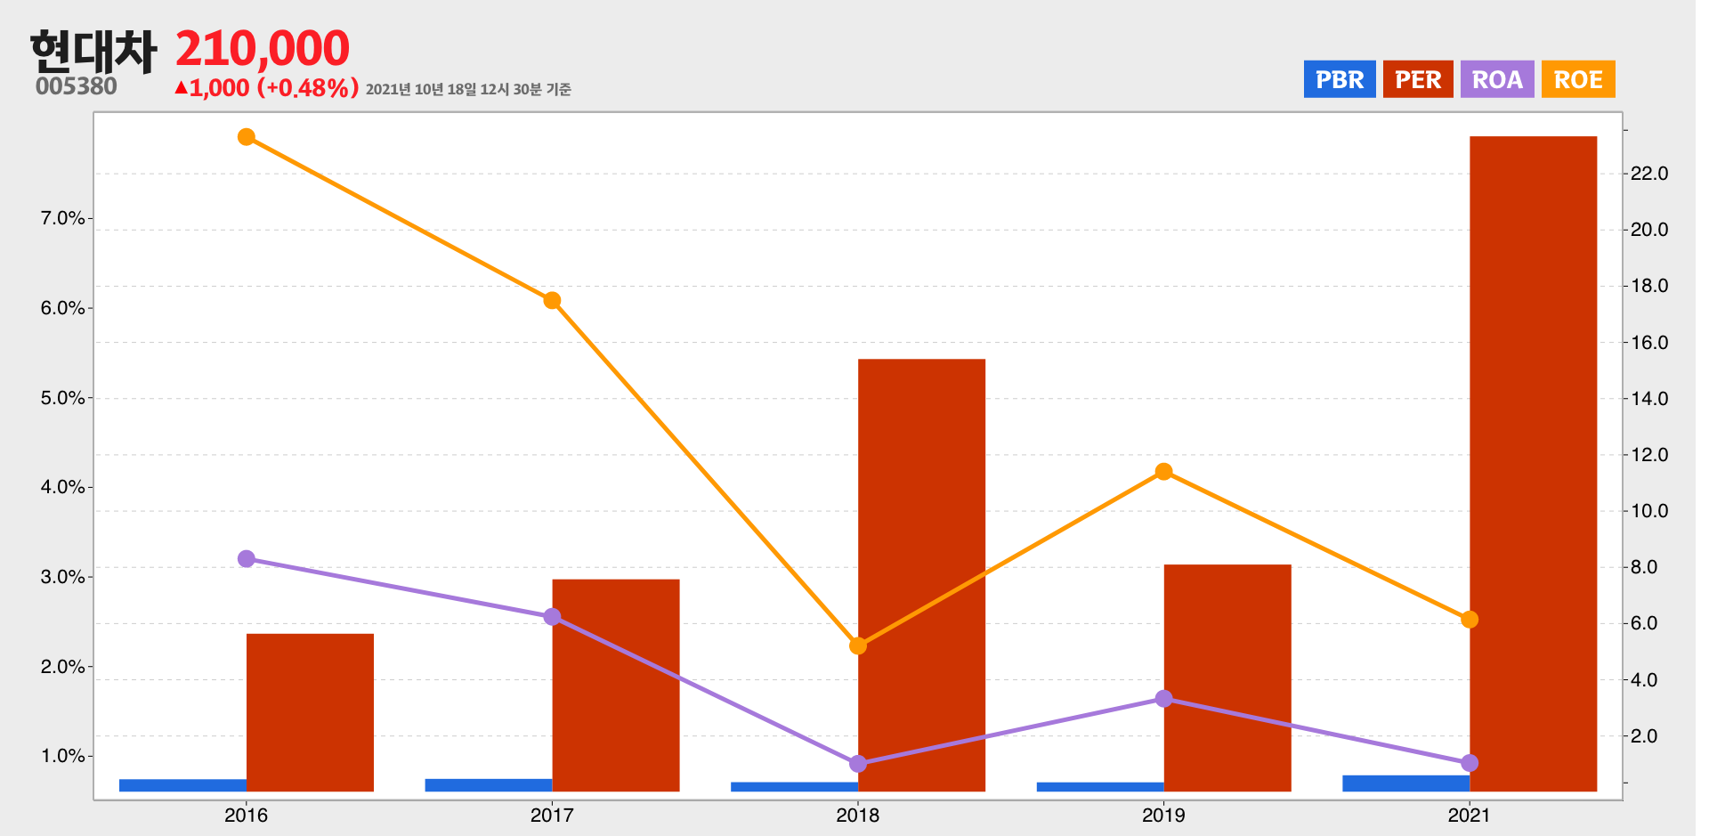This screenshot has width=1709, height=836.
Task: Click the timestamp 2021년 10월 18일 12시 30분 기준
Action: [x=468, y=89]
